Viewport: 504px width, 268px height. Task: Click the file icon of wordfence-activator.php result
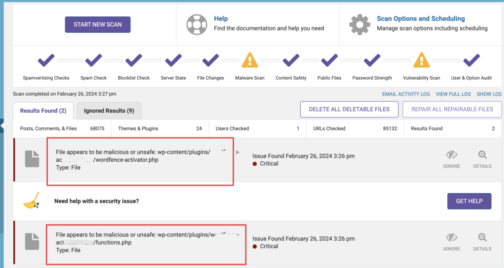click(x=32, y=159)
